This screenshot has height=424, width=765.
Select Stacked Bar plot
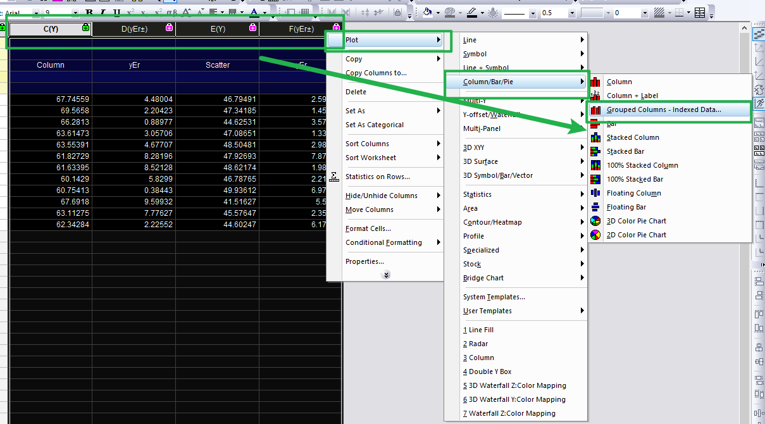(669, 151)
